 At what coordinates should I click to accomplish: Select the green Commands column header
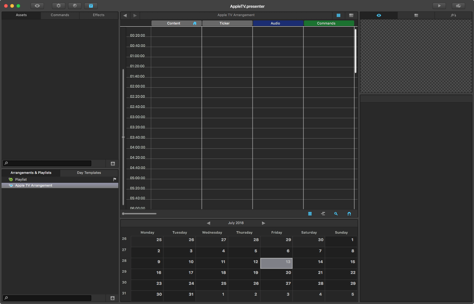pyautogui.click(x=329, y=23)
